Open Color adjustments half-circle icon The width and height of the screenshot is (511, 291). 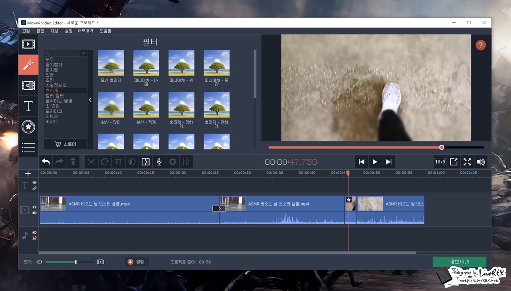[x=132, y=162]
